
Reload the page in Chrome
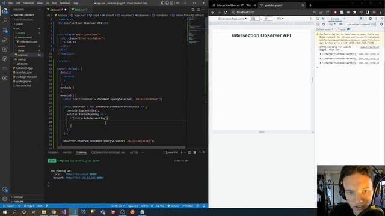tap(226, 12)
